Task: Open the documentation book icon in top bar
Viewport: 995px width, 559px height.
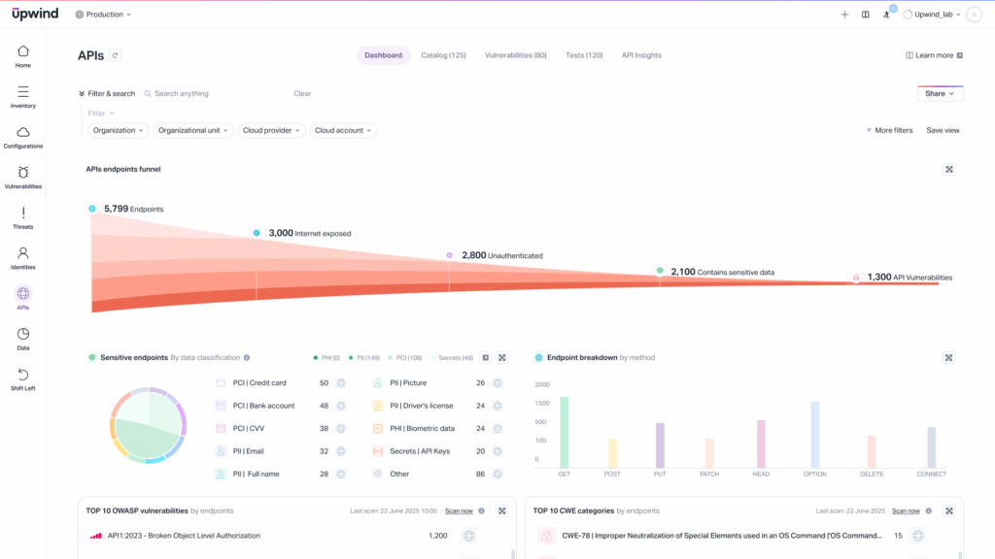Action: click(865, 15)
